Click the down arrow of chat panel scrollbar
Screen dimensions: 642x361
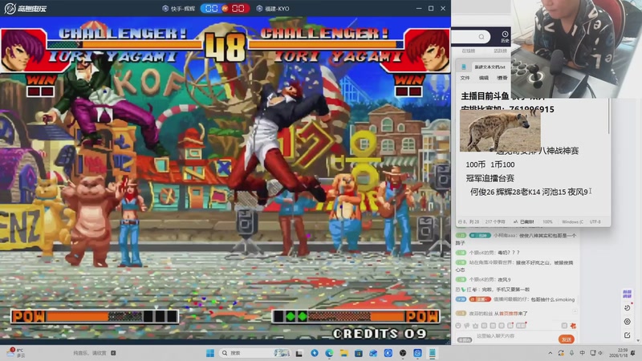tap(638, 340)
